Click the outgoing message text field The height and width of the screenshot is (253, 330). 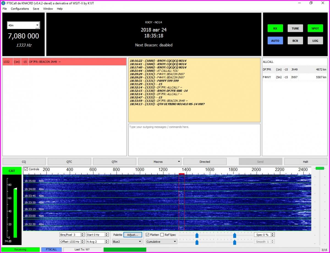tap(194, 140)
